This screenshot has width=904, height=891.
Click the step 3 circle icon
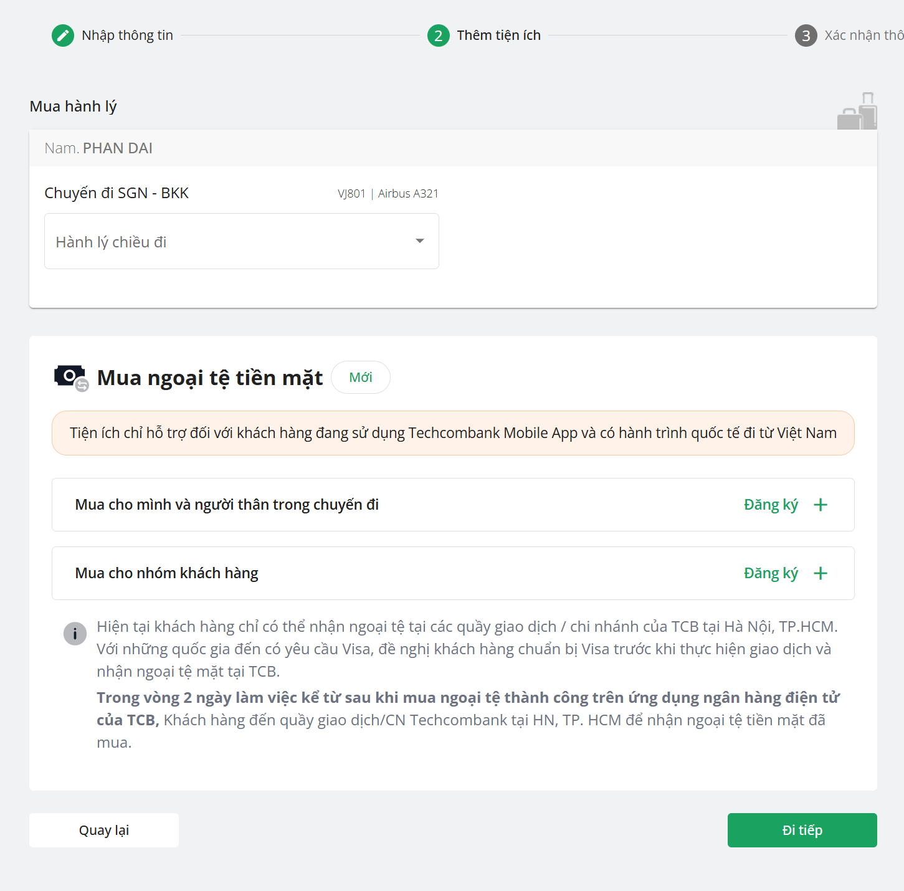tap(806, 36)
